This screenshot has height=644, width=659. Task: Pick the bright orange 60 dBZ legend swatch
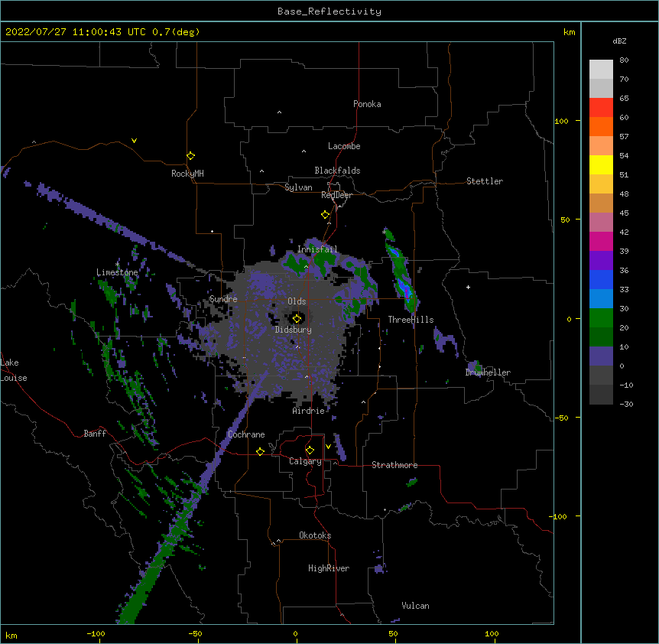(601, 126)
